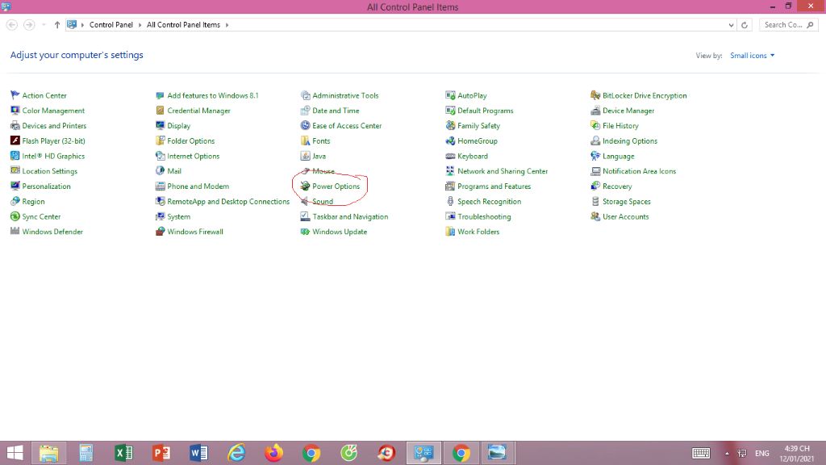
Task: Open the Sync Center link
Action: click(41, 216)
